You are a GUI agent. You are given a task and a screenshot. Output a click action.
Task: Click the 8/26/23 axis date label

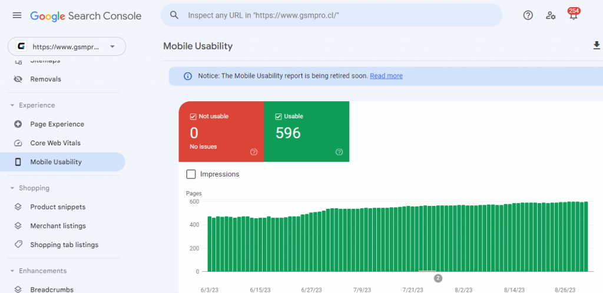564,290
